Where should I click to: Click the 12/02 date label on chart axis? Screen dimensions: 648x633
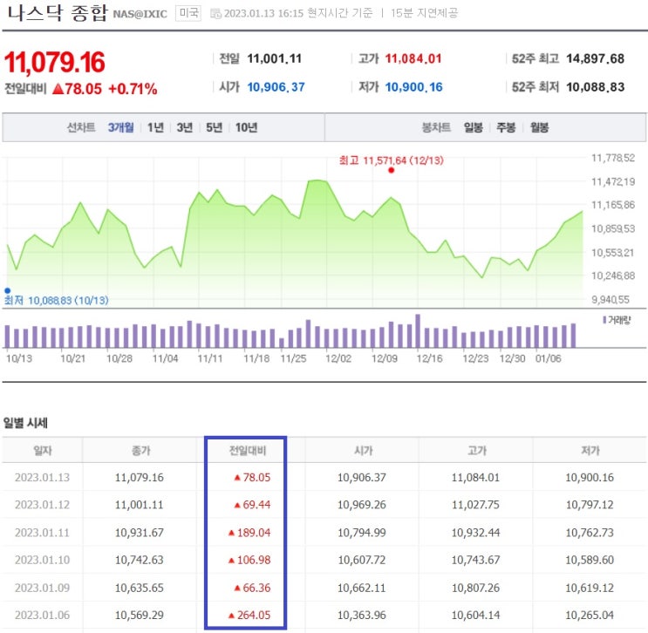point(338,358)
